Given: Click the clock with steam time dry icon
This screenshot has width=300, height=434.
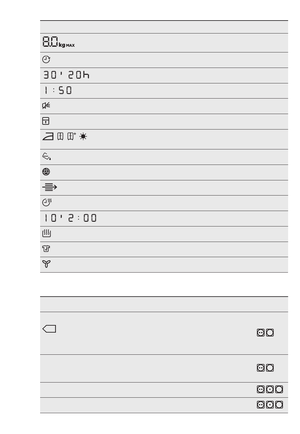Looking at the screenshot, I should [47, 202].
